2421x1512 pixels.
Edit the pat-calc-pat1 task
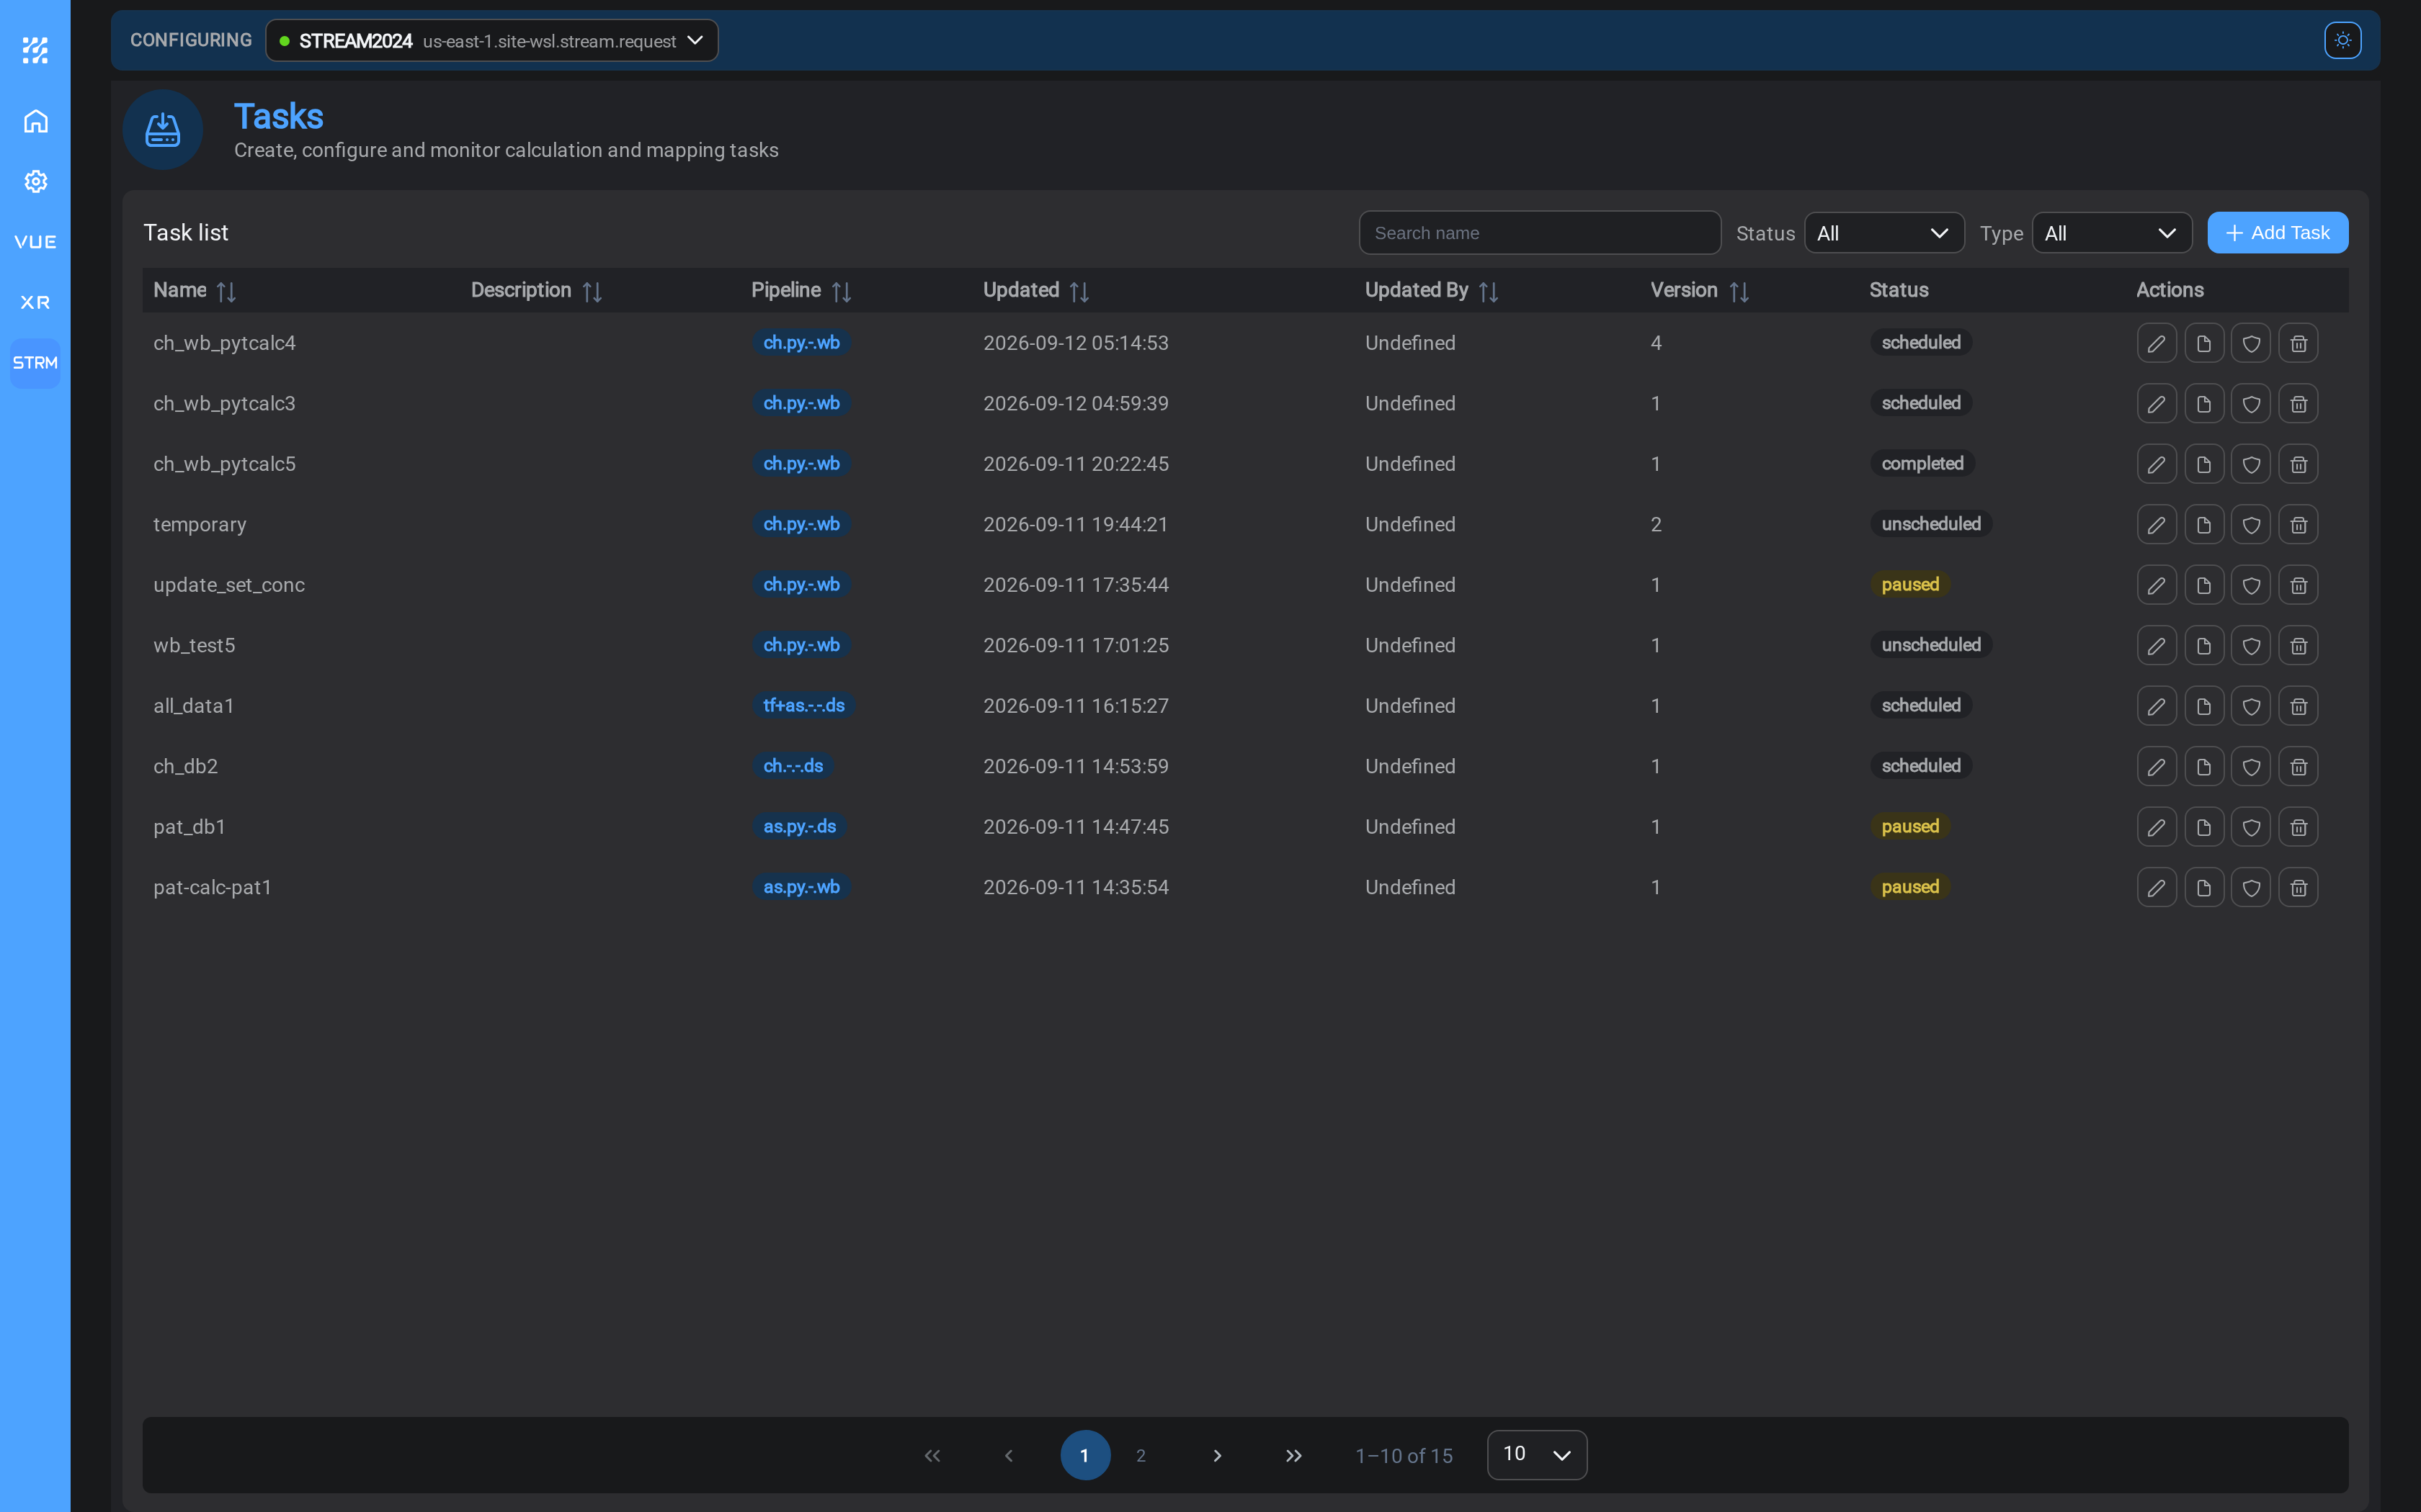(2157, 888)
